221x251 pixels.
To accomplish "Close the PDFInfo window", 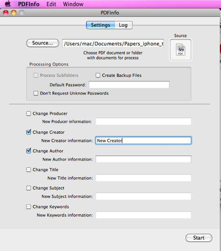I will pos(6,13).
